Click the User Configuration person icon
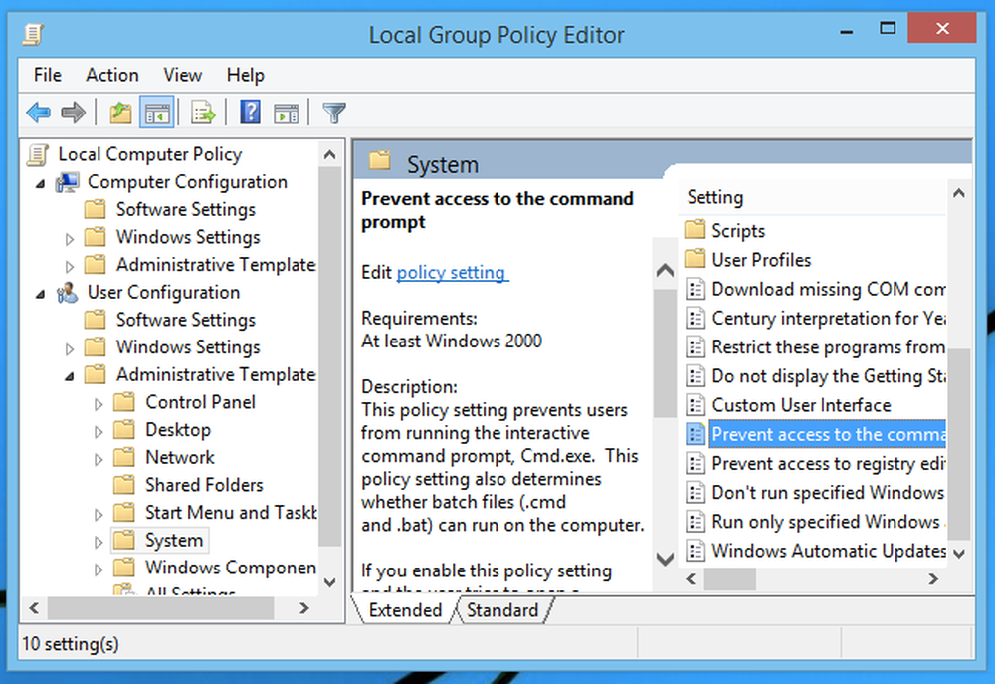 67,293
